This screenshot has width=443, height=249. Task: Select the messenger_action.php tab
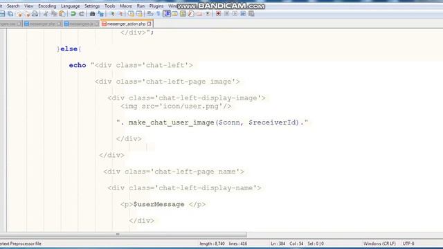pos(127,24)
